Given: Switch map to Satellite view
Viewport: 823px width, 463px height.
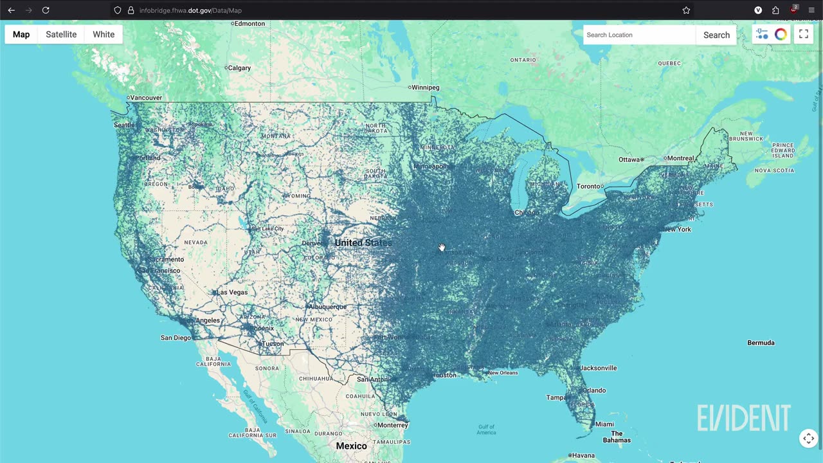Looking at the screenshot, I should [61, 35].
